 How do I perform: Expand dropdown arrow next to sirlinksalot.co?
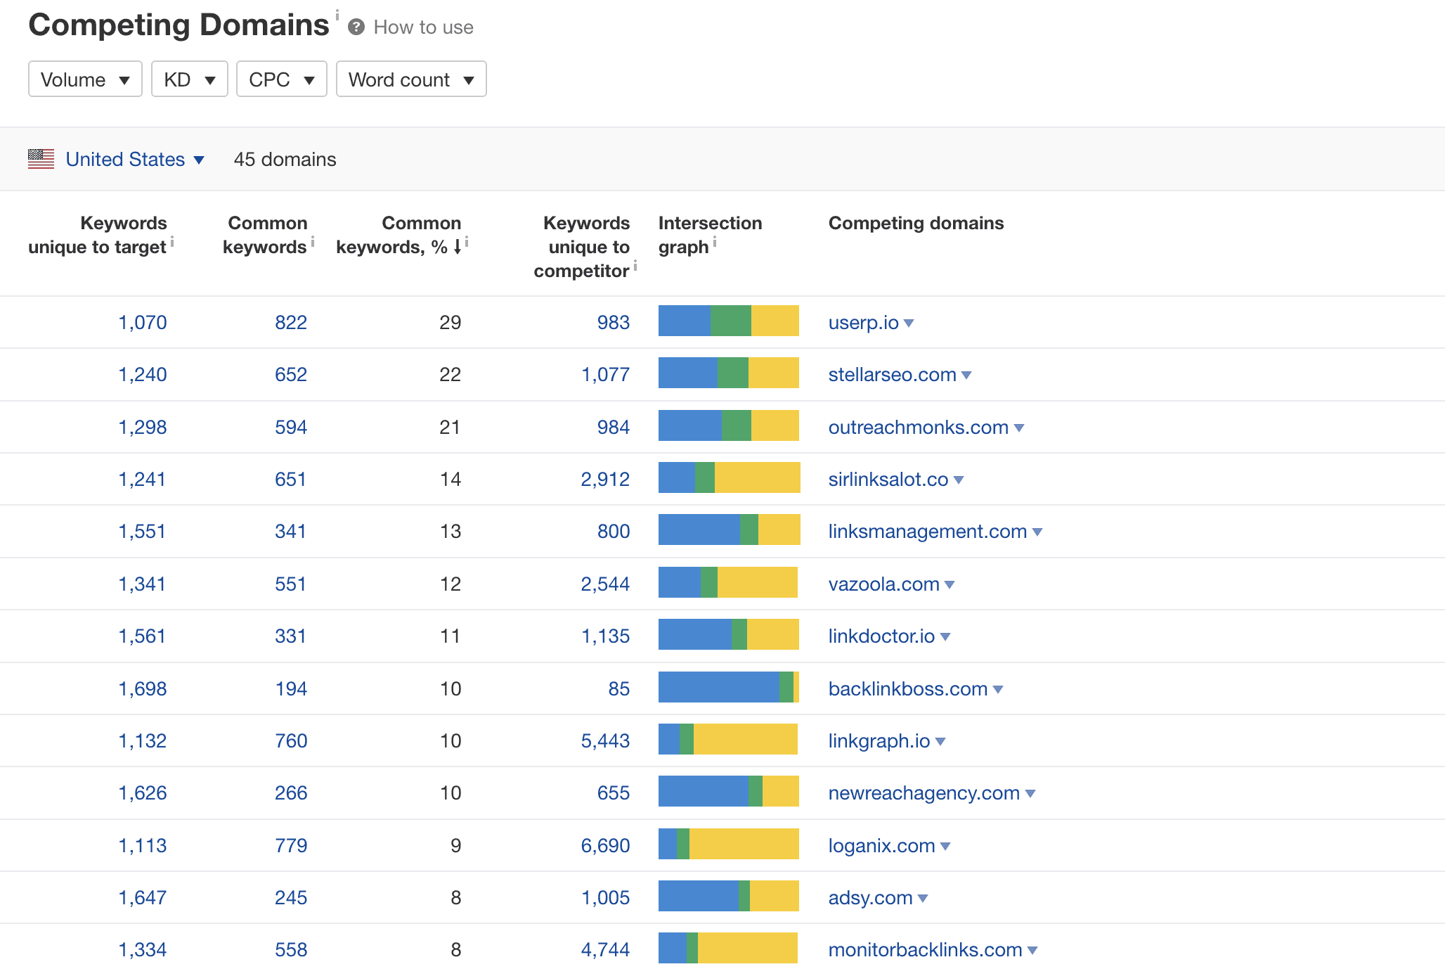tap(959, 480)
